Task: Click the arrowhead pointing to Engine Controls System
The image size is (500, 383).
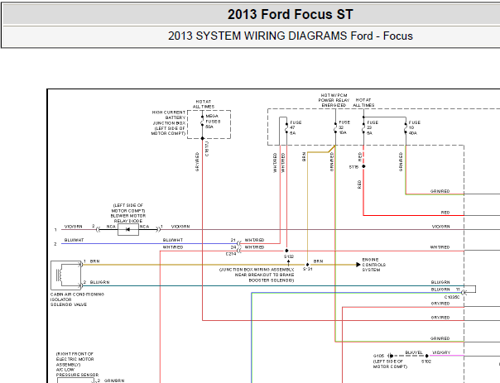Action: click(358, 265)
